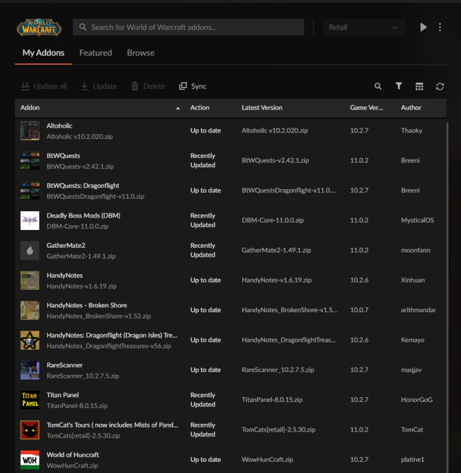Click DBM-Core-11.0.0.zip latest version cell
Image resolution: width=461 pixels, height=473 pixels.
pos(272,220)
